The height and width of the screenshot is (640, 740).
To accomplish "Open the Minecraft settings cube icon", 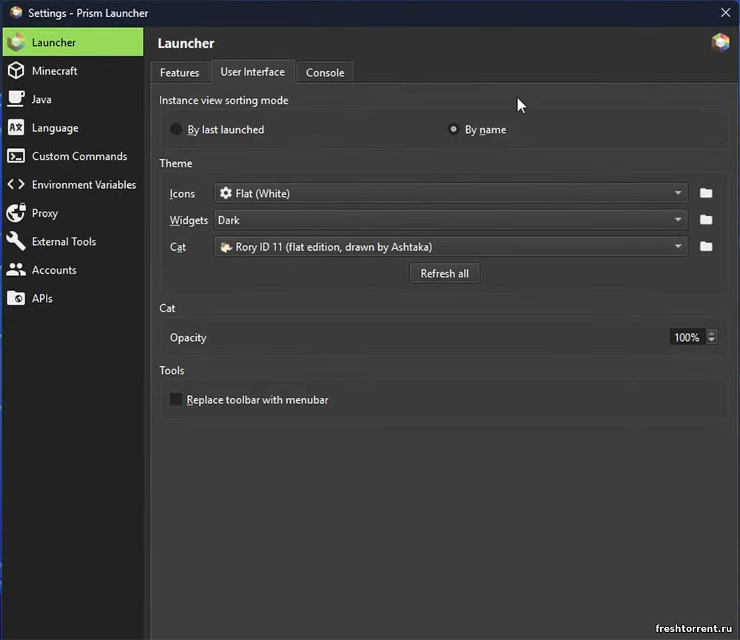I will tap(16, 71).
